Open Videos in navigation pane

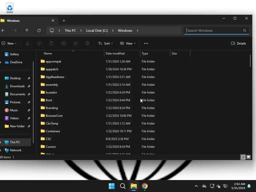tap(14, 118)
